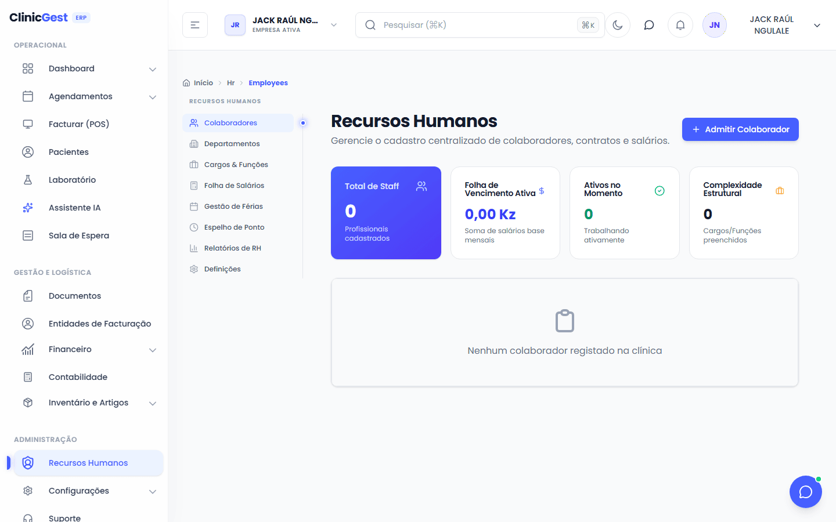Open Folha de Salários section
Screen dimensions: 836x522
(x=238, y=186)
